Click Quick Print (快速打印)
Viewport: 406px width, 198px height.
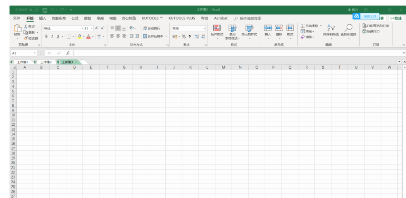point(371,31)
